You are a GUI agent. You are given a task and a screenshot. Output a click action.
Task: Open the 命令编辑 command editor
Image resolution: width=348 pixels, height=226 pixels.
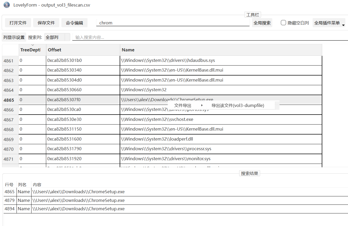pyautogui.click(x=75, y=23)
